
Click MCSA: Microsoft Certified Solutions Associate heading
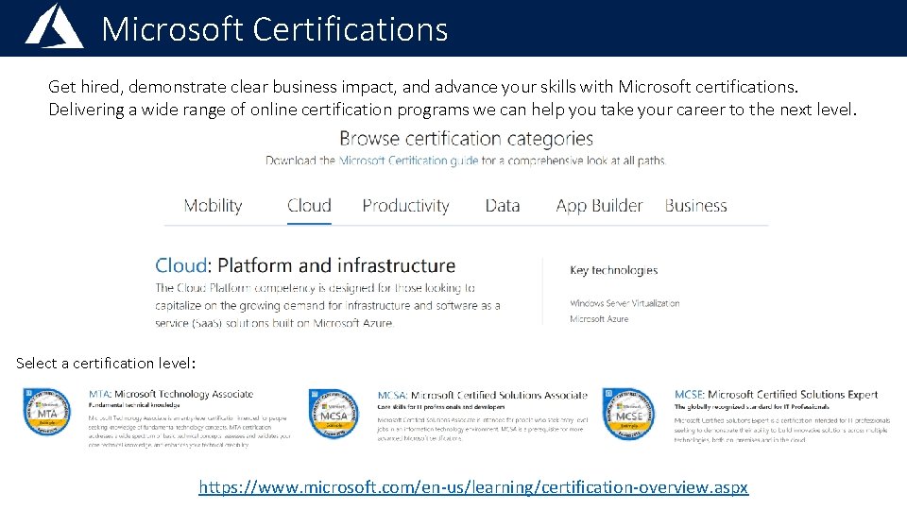pyautogui.click(x=482, y=395)
